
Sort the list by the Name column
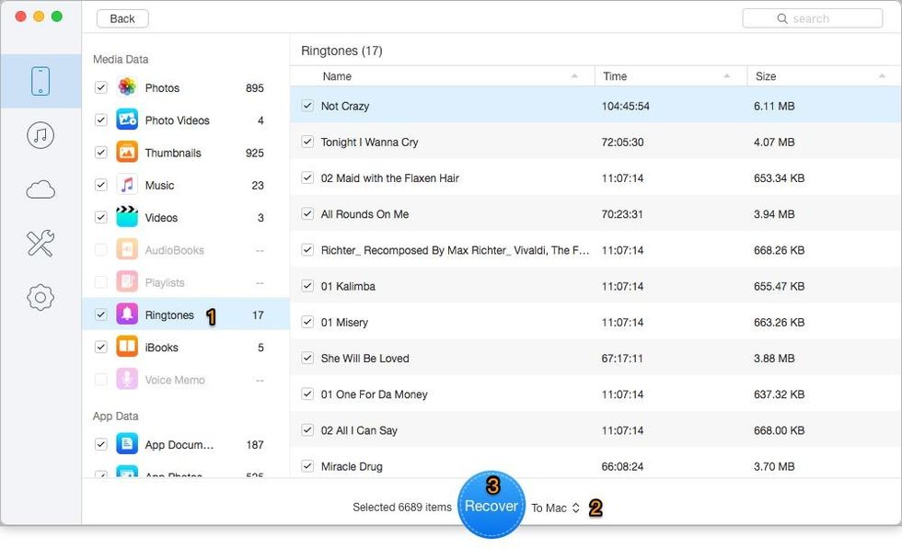(442, 76)
